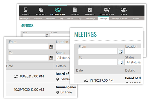The width and height of the screenshot is (150, 102).
Task: Open the General section icon
Action: [26, 10]
